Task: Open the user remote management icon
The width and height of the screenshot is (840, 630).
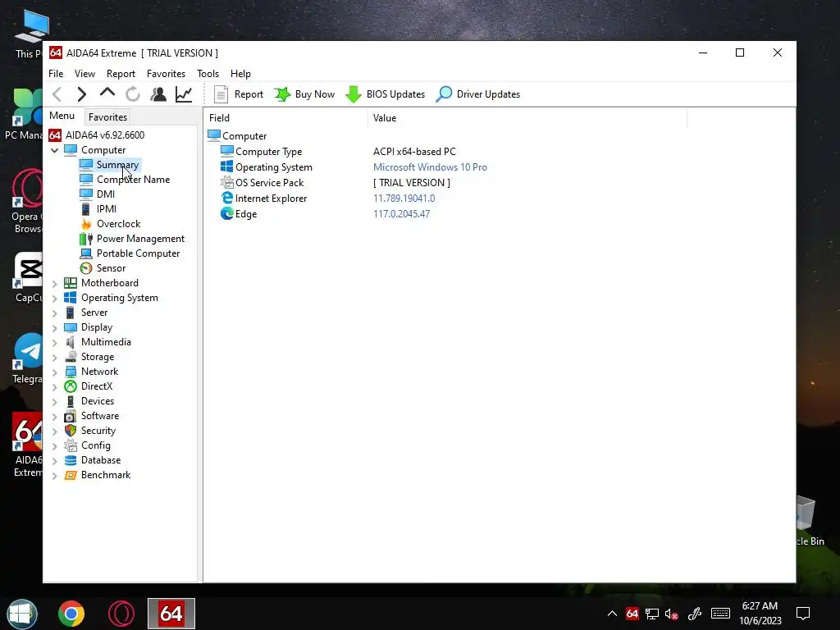Action: pyautogui.click(x=158, y=94)
